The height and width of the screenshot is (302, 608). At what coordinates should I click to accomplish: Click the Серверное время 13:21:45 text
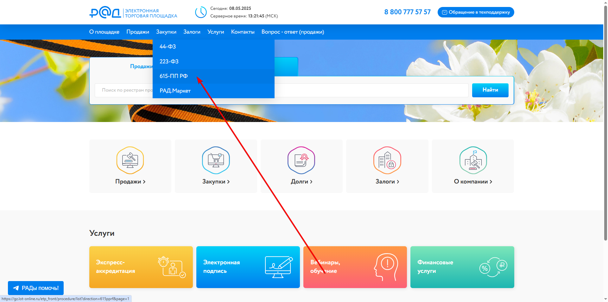pyautogui.click(x=244, y=16)
